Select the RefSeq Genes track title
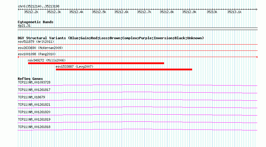 point(30,79)
